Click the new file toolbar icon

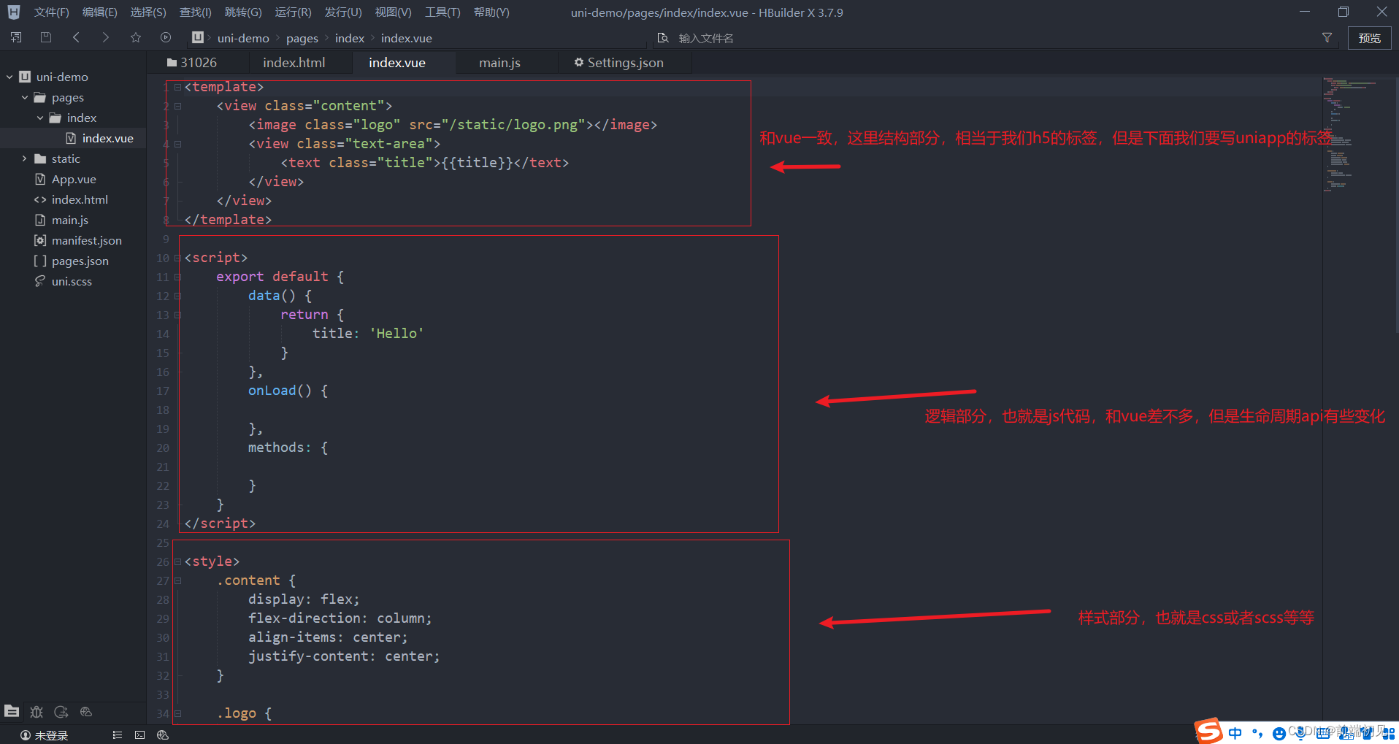tap(16, 37)
